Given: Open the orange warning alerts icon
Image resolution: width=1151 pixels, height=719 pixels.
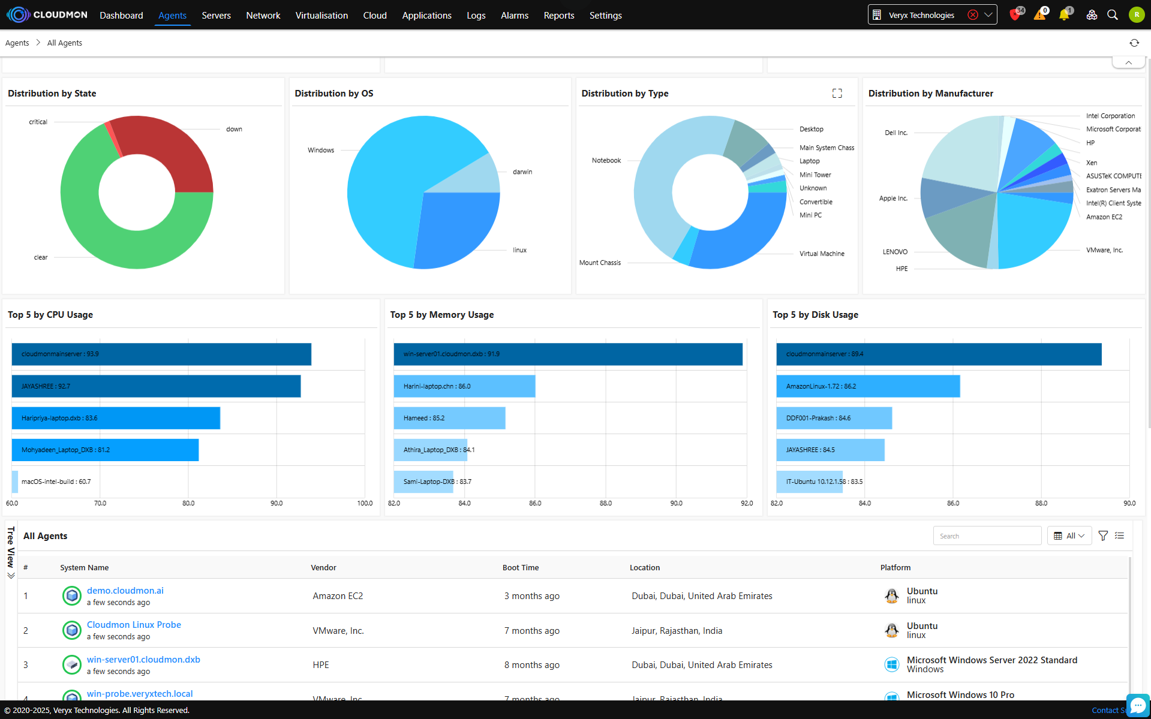Looking at the screenshot, I should (1039, 15).
